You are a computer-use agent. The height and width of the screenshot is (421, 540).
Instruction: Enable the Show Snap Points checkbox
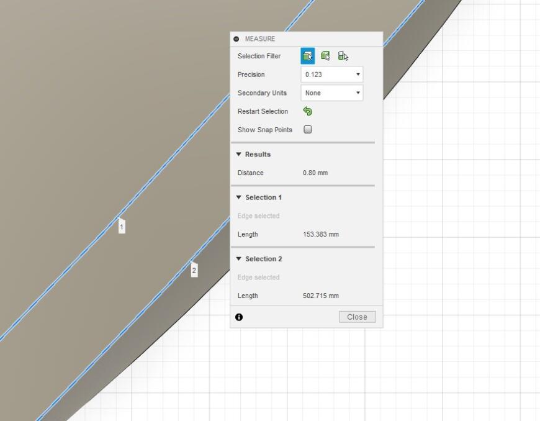[307, 130]
